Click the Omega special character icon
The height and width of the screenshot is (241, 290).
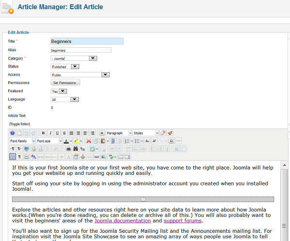171,141
